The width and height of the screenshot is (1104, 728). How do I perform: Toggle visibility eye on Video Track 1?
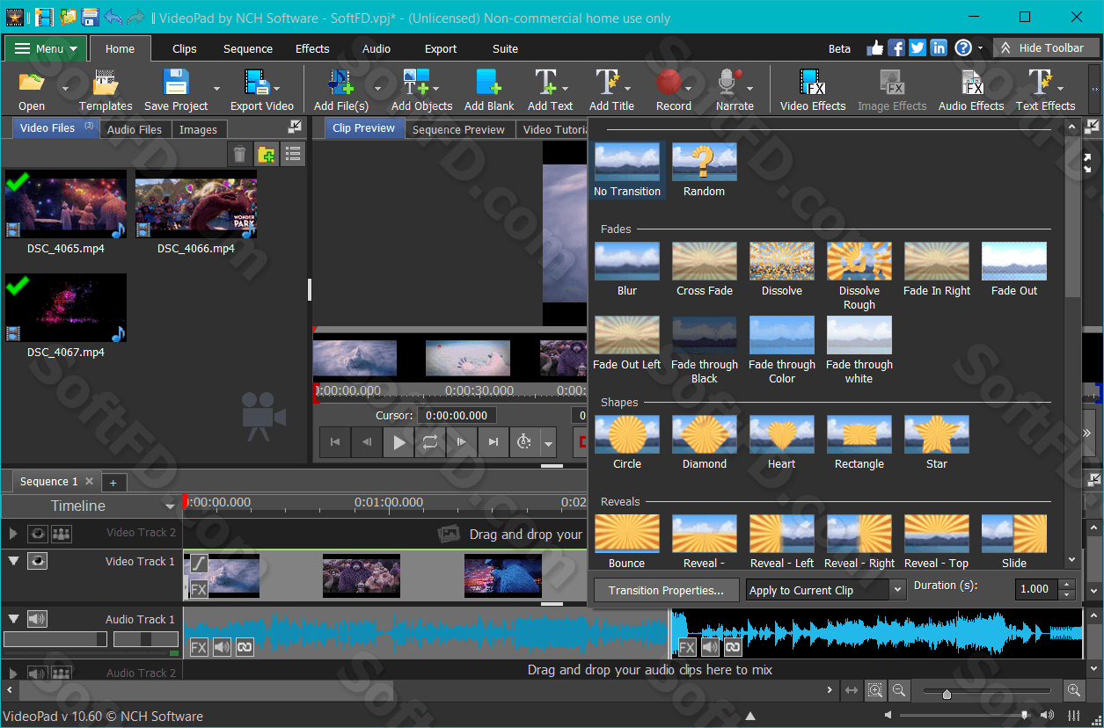(37, 561)
